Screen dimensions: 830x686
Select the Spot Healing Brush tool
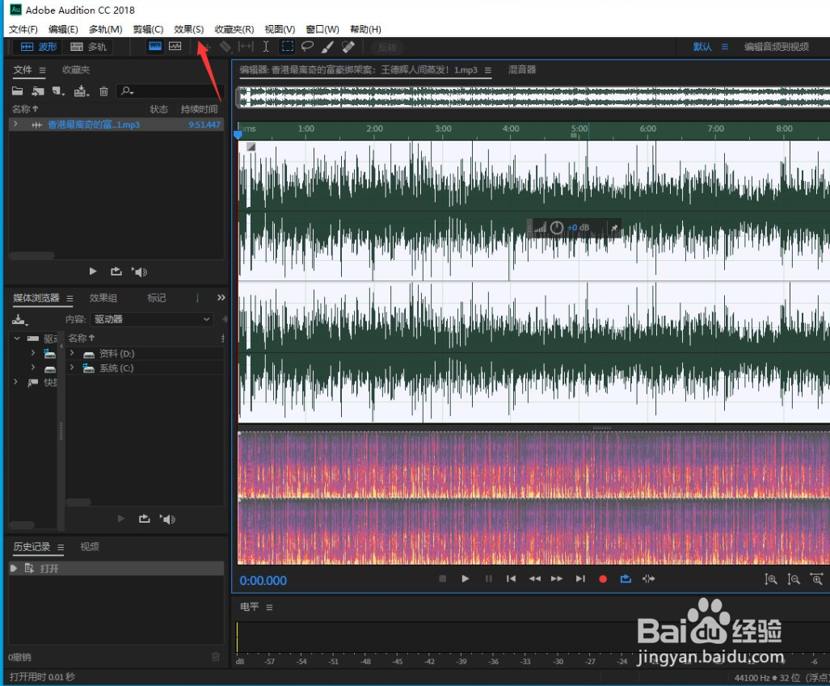tap(348, 47)
